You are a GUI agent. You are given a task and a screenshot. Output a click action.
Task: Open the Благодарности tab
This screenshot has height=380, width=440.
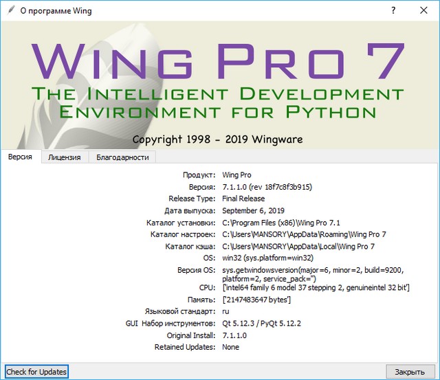click(x=122, y=157)
